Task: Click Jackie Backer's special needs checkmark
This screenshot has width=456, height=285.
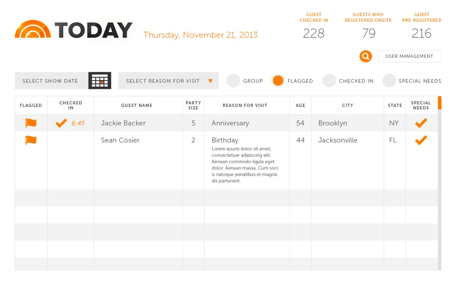Action: click(x=421, y=123)
